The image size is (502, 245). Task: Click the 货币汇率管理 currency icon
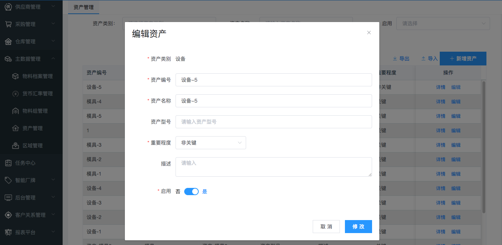click(x=15, y=94)
